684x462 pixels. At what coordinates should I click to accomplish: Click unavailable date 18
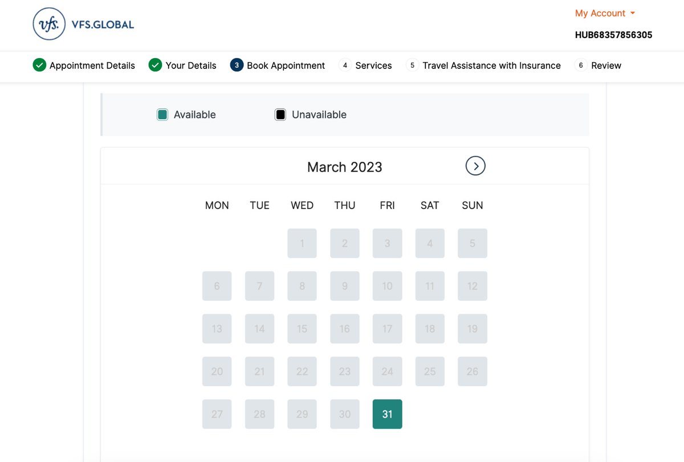pos(430,329)
